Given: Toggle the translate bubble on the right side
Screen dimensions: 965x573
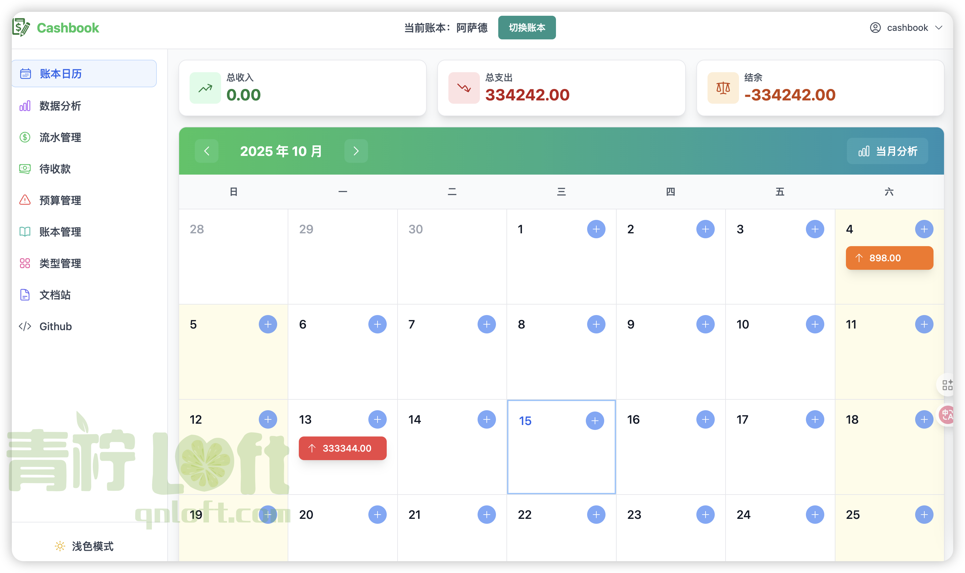Looking at the screenshot, I should [947, 415].
